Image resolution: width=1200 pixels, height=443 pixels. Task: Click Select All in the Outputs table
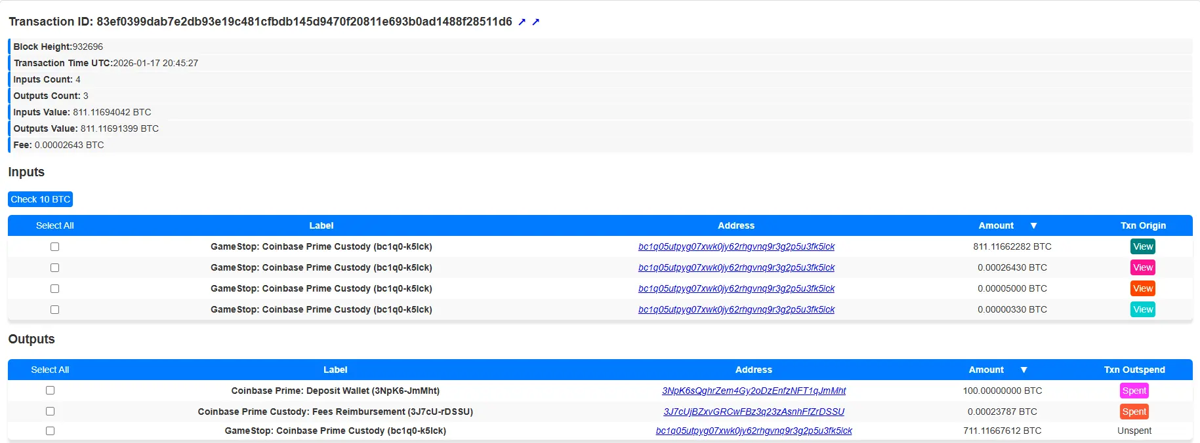[x=50, y=370]
